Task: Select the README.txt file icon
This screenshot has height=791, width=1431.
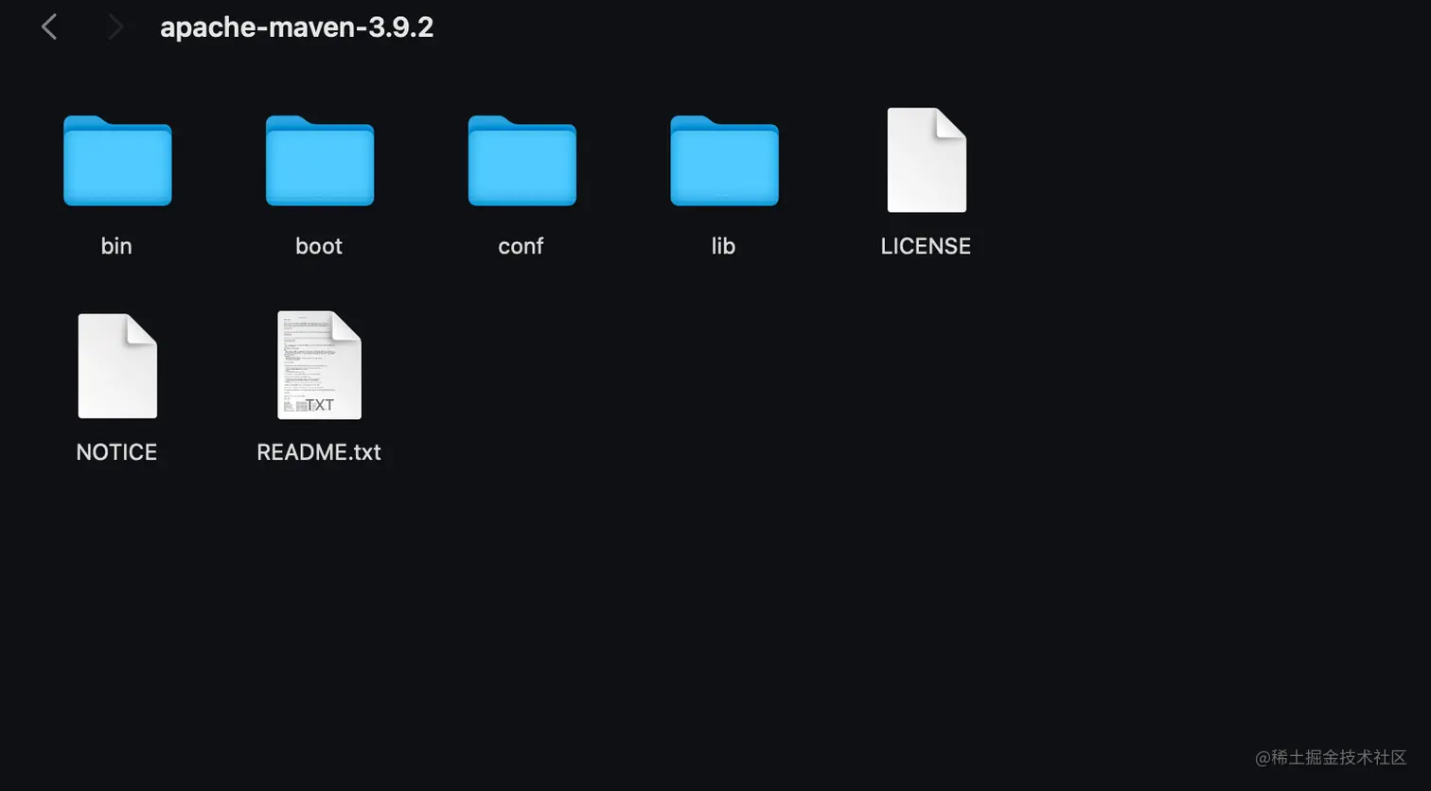Action: [x=319, y=365]
